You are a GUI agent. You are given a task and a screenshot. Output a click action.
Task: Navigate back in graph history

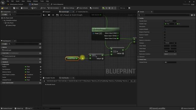pyautogui.click(x=49, y=15)
